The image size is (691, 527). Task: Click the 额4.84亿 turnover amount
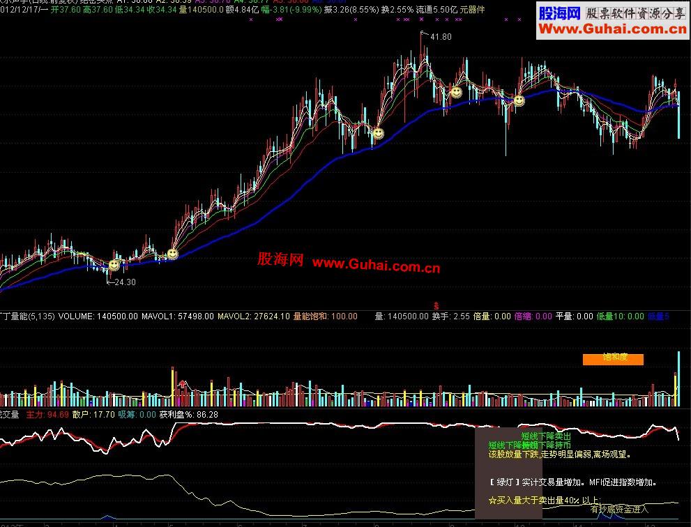(242, 9)
